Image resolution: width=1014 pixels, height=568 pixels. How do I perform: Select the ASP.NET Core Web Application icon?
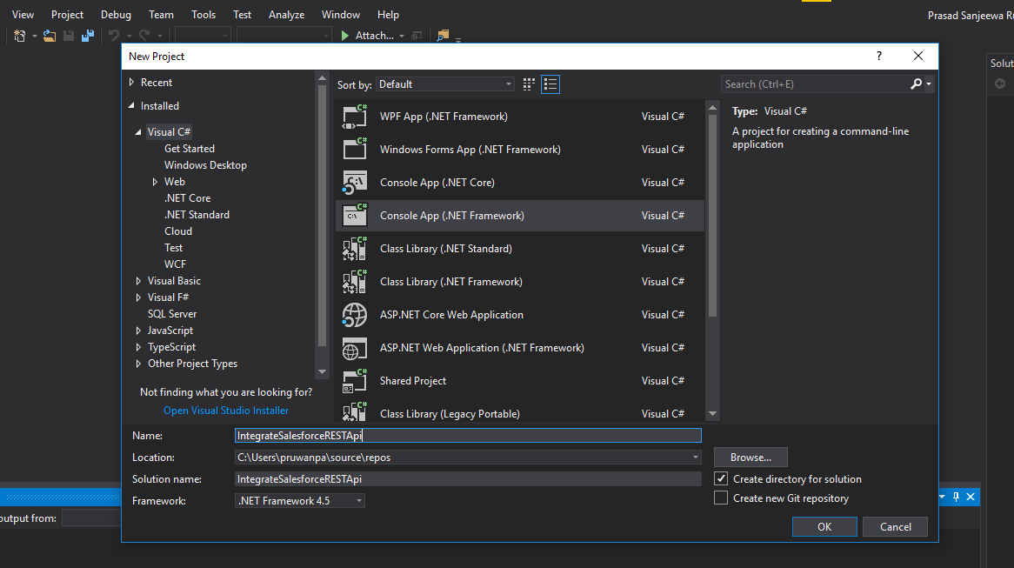[355, 315]
